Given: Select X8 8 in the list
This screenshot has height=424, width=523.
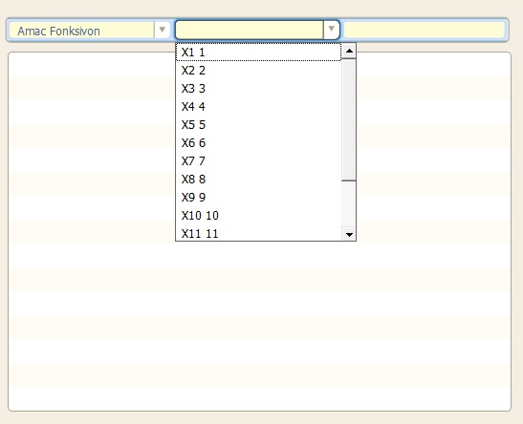Looking at the screenshot, I should [x=258, y=180].
